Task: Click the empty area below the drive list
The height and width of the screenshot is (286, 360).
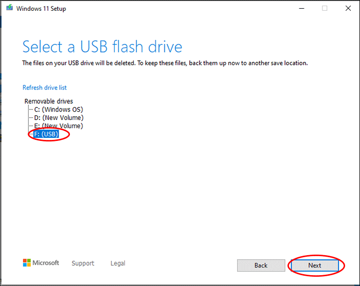Action: pyautogui.click(x=180, y=195)
